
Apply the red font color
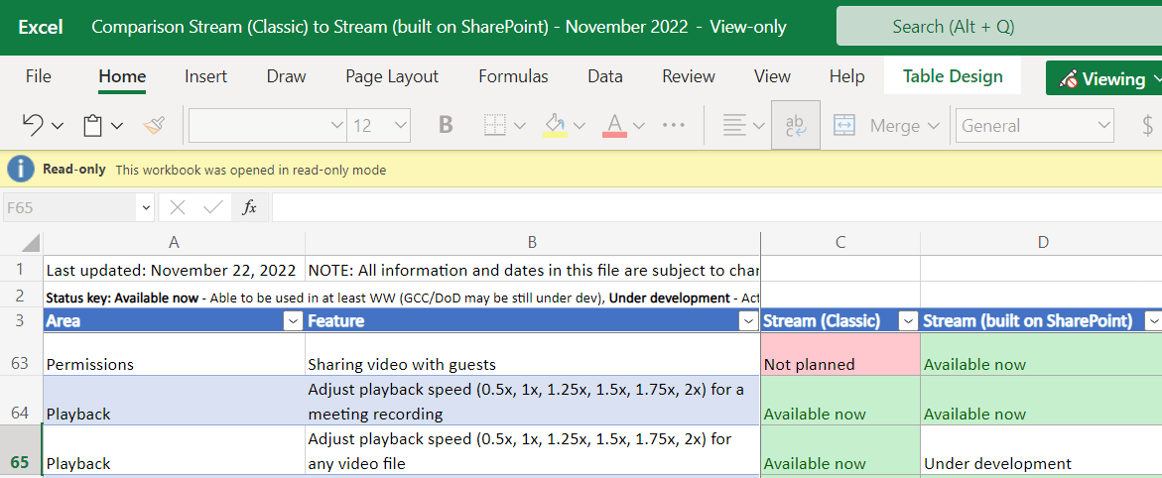(x=614, y=125)
